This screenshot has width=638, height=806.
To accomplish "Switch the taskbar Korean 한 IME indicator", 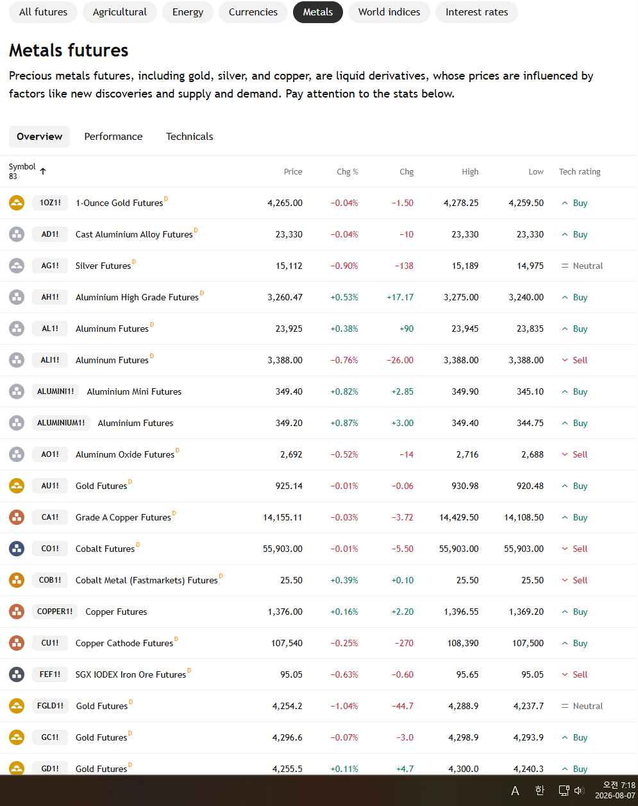I will pyautogui.click(x=539, y=791).
